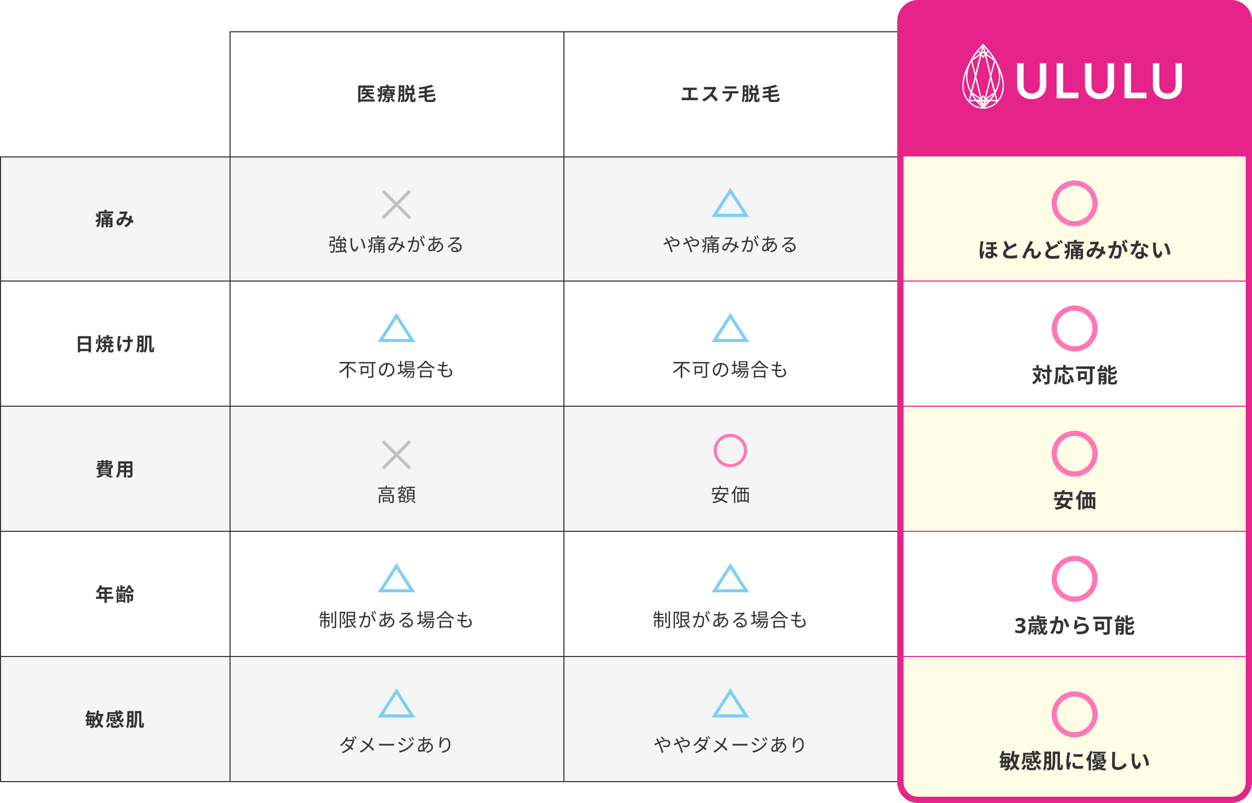
Task: Click the ULULU brand name text
Action: [x=1100, y=81]
